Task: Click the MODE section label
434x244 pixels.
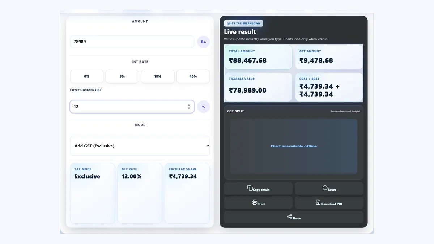Action: tap(140, 125)
